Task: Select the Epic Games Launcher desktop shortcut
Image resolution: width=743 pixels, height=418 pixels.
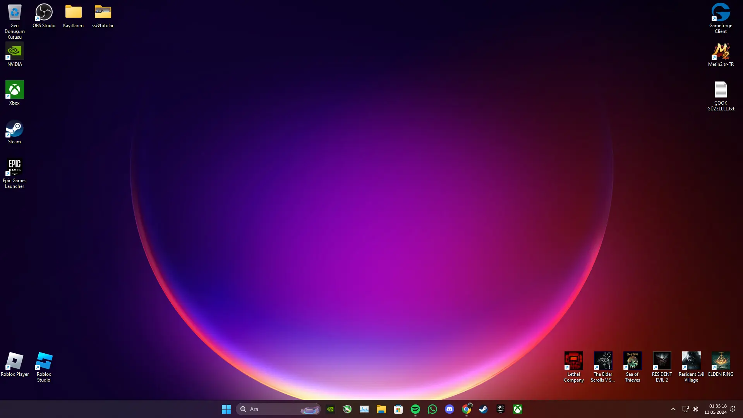Action: point(14,173)
